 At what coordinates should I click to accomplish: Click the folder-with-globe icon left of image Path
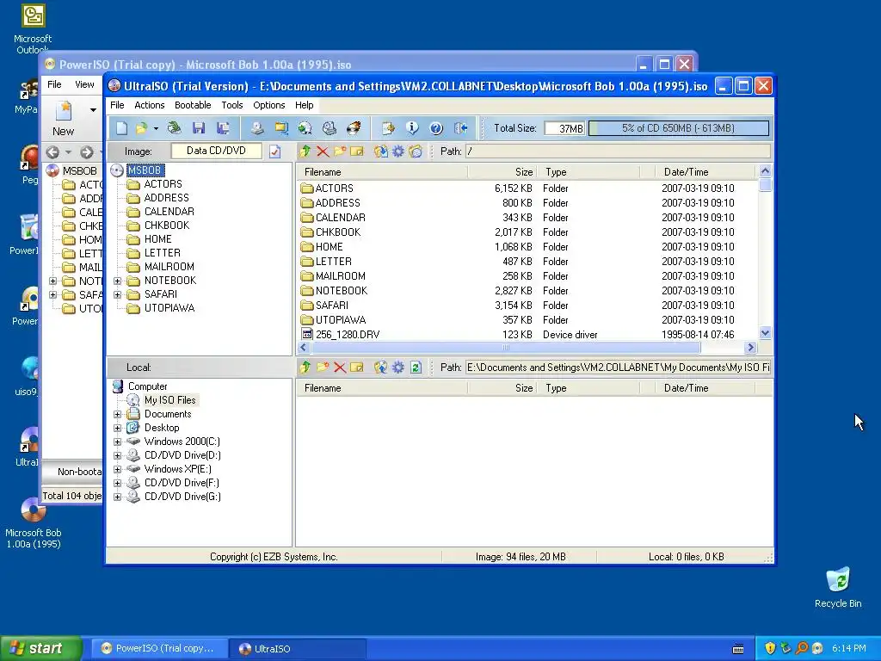click(x=416, y=151)
